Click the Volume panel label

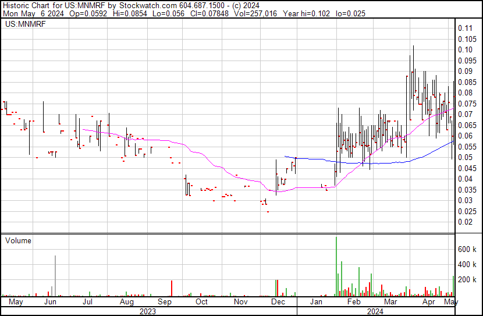point(17,240)
